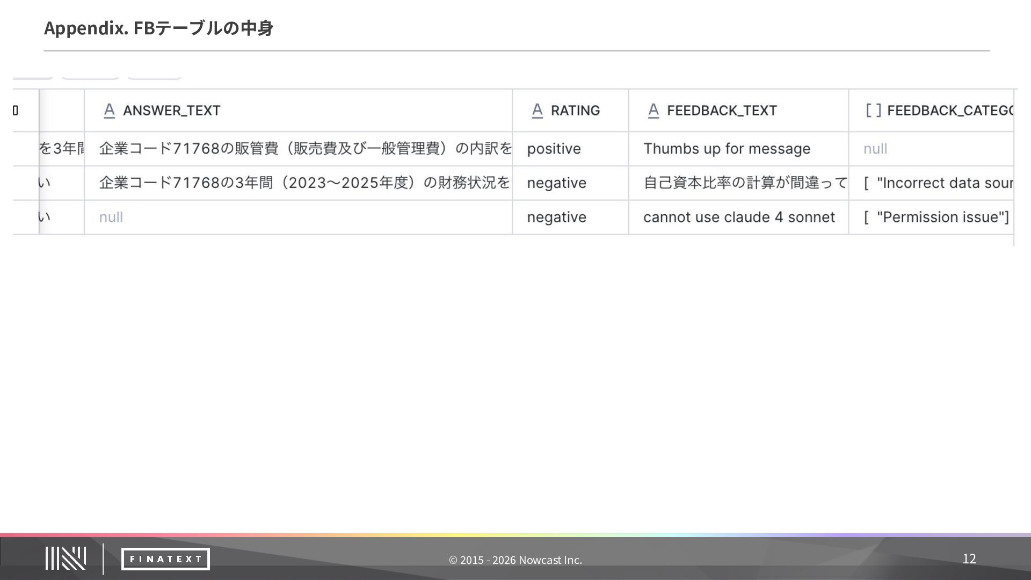Screen dimensions: 1031x580
Task: Select the FEEDBACK_TEXT column header
Action: click(x=739, y=111)
